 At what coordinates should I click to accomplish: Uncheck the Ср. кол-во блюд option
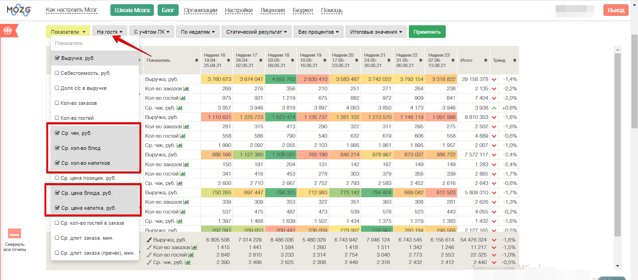coord(57,148)
